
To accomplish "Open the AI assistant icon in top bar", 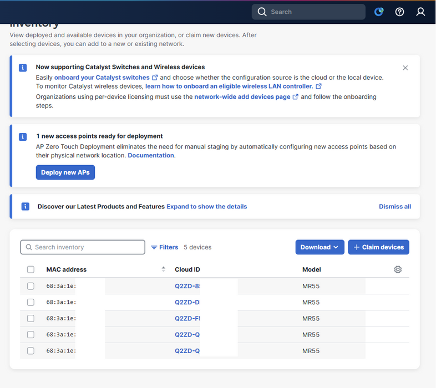I will 379,12.
